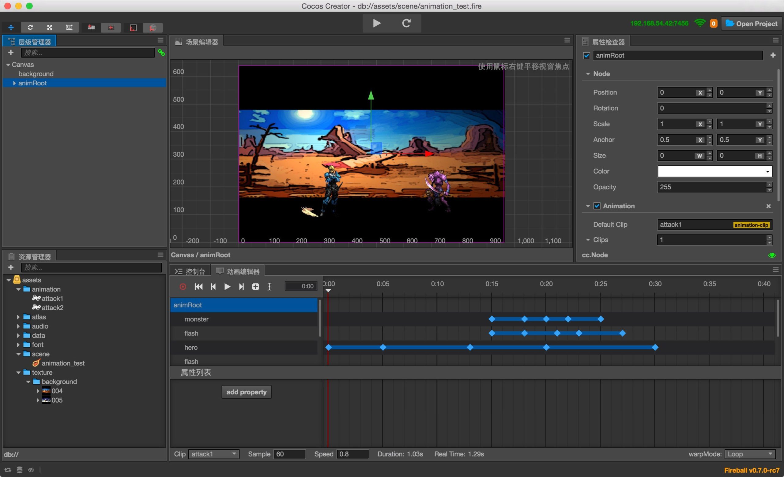784x477 pixels.
Task: Select the hero track in the timeline
Action: click(x=244, y=347)
